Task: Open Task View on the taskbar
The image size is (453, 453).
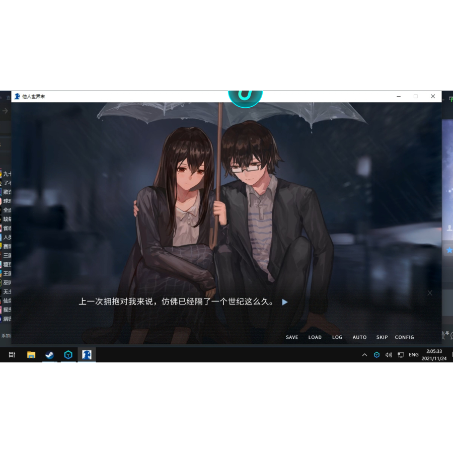Action: 12,354
